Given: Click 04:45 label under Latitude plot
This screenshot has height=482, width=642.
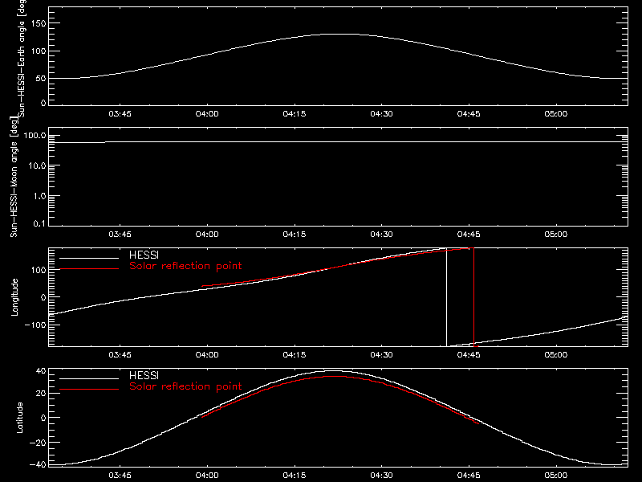Looking at the screenshot, I should pyautogui.click(x=469, y=475).
